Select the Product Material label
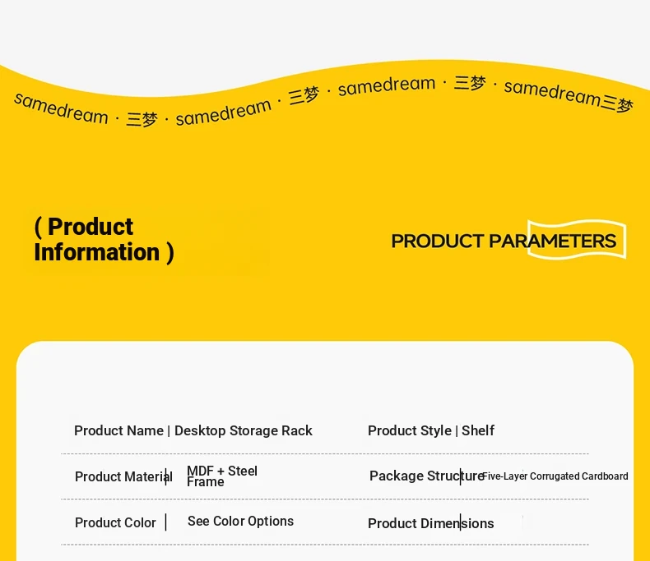 pyautogui.click(x=123, y=476)
